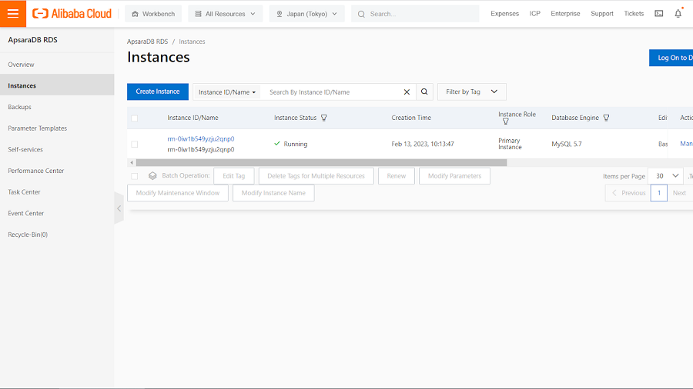Click the Alibaba Cloud logo
693x389 pixels.
(x=72, y=14)
